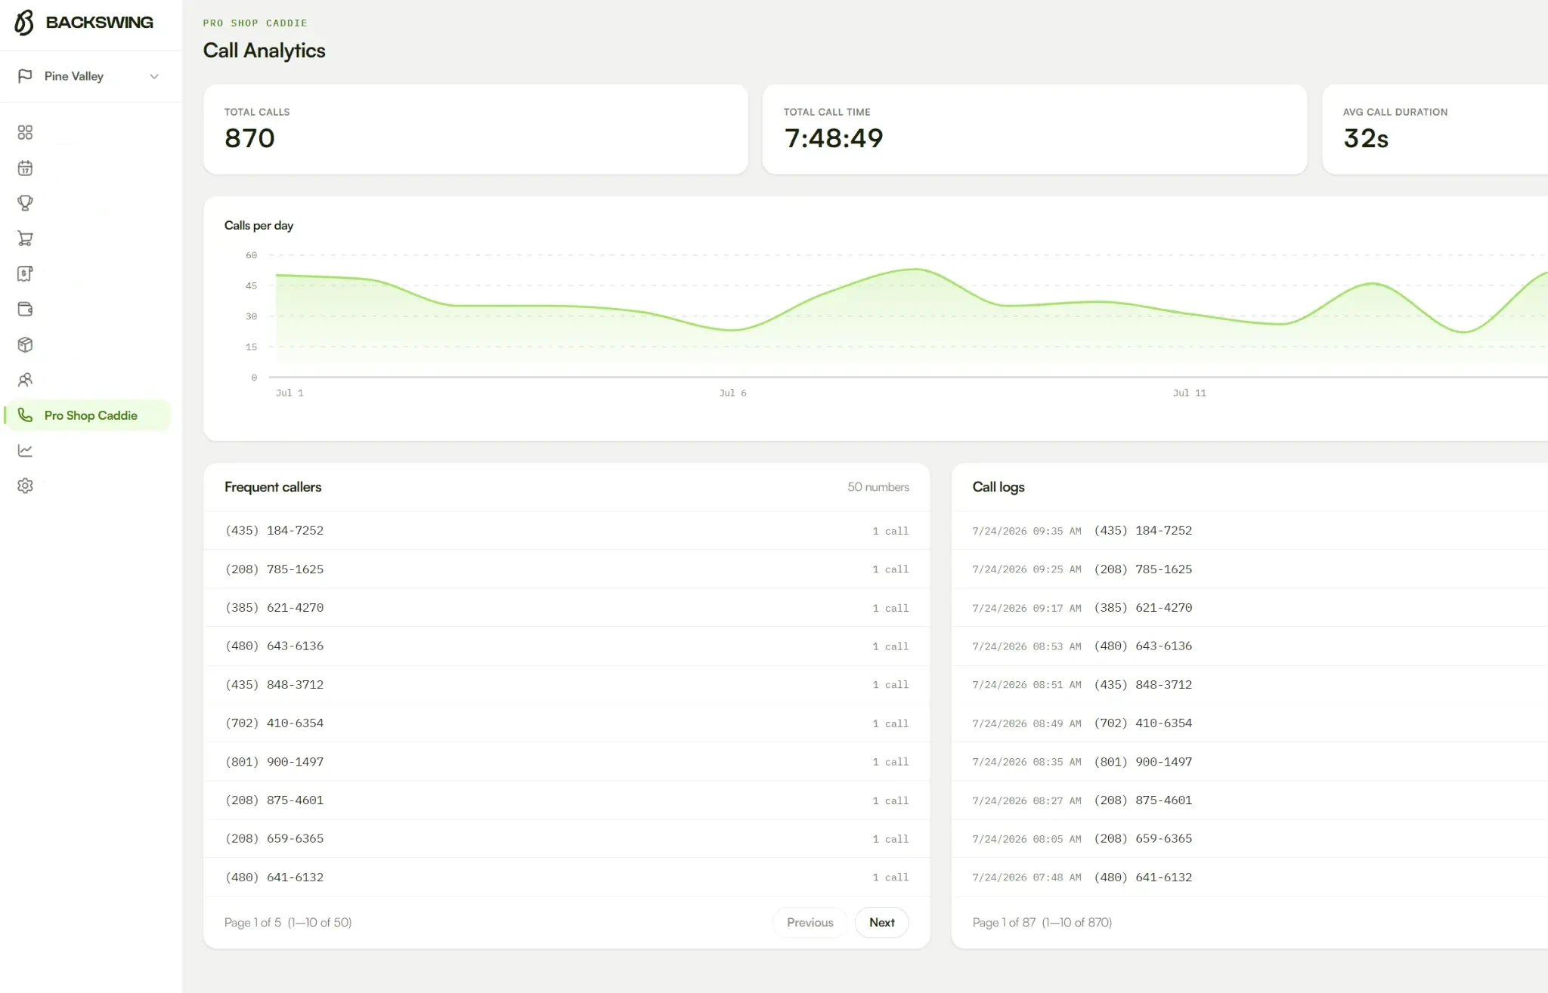Select frequent caller (435) 848-3712
This screenshot has height=993, width=1548.
click(567, 685)
